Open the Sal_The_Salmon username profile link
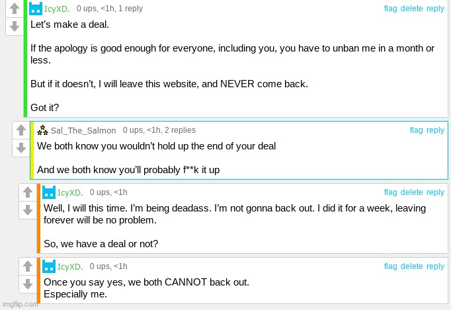451x310 pixels. pos(83,131)
